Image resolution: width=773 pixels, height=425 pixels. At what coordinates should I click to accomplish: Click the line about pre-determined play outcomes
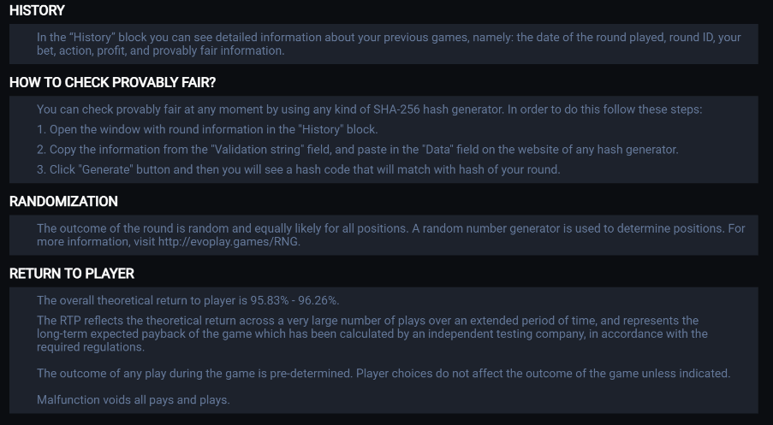pos(383,374)
